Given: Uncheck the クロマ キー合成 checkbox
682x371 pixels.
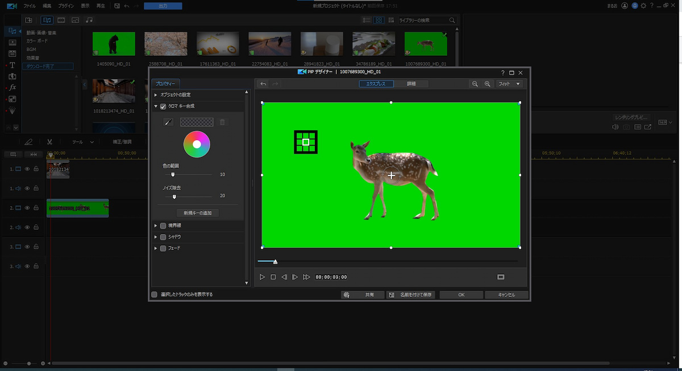Looking at the screenshot, I should coord(163,106).
